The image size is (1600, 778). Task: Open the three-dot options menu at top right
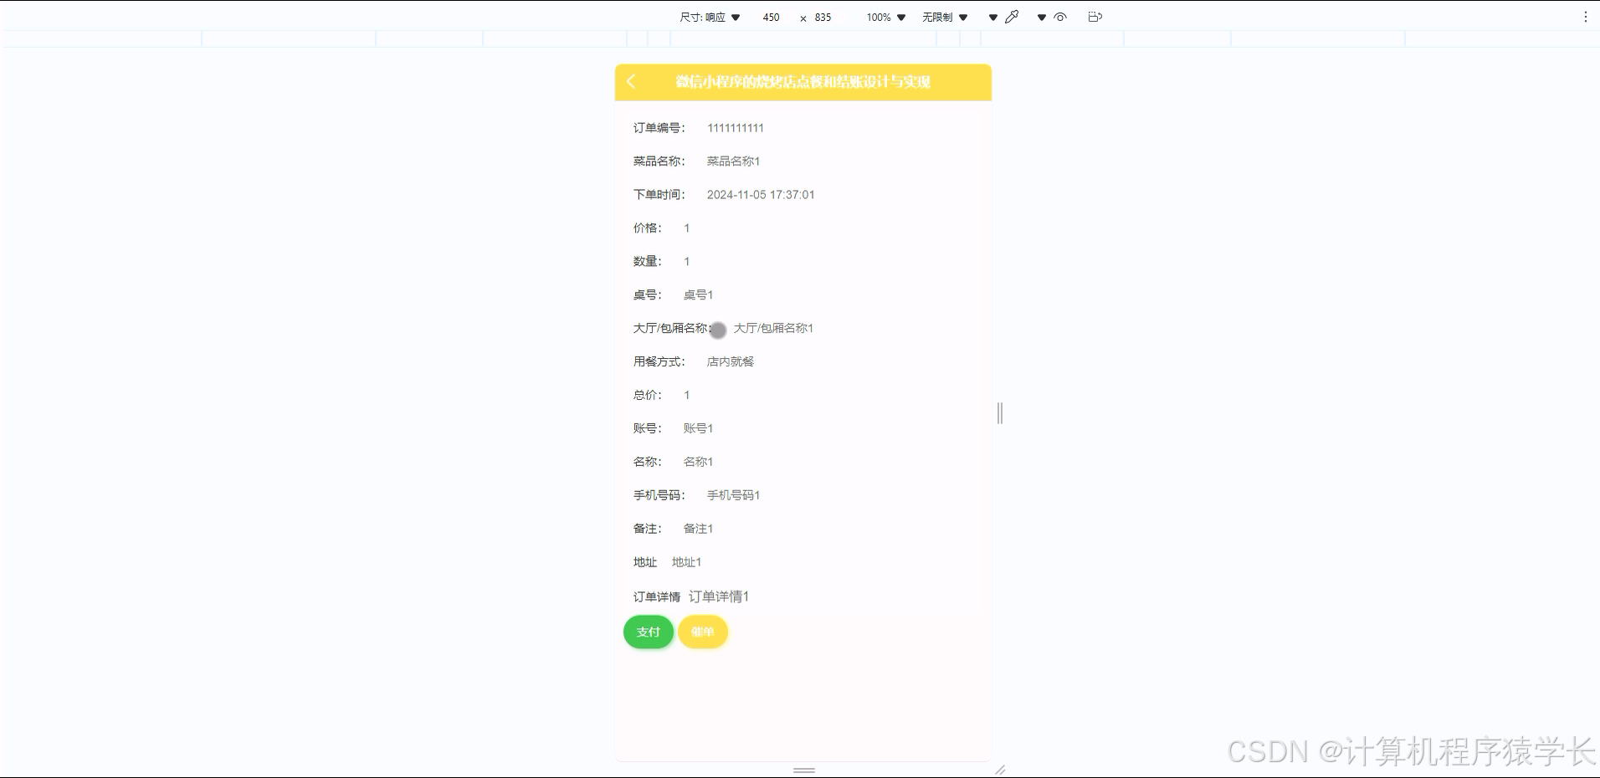pos(1586,16)
